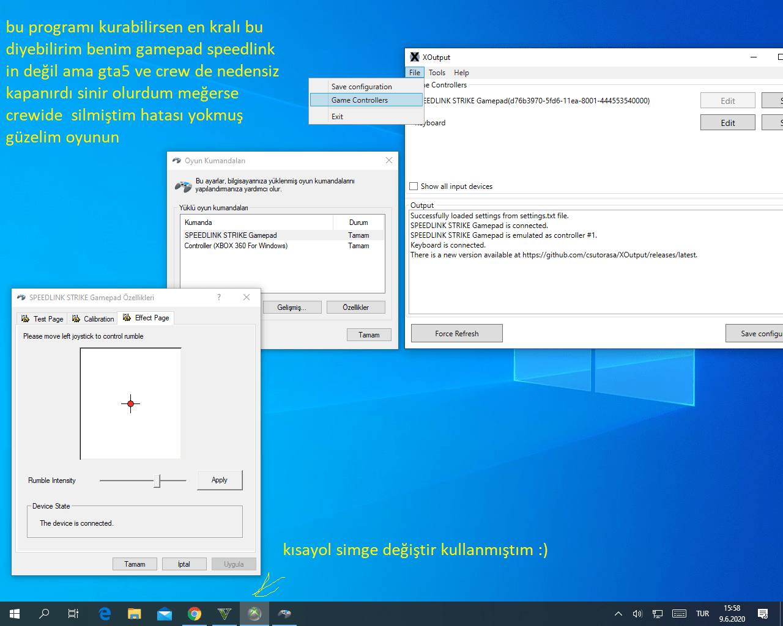The height and width of the screenshot is (626, 783).
Task: Click the 'Keyboard is connected.' output line
Action: (x=448, y=245)
